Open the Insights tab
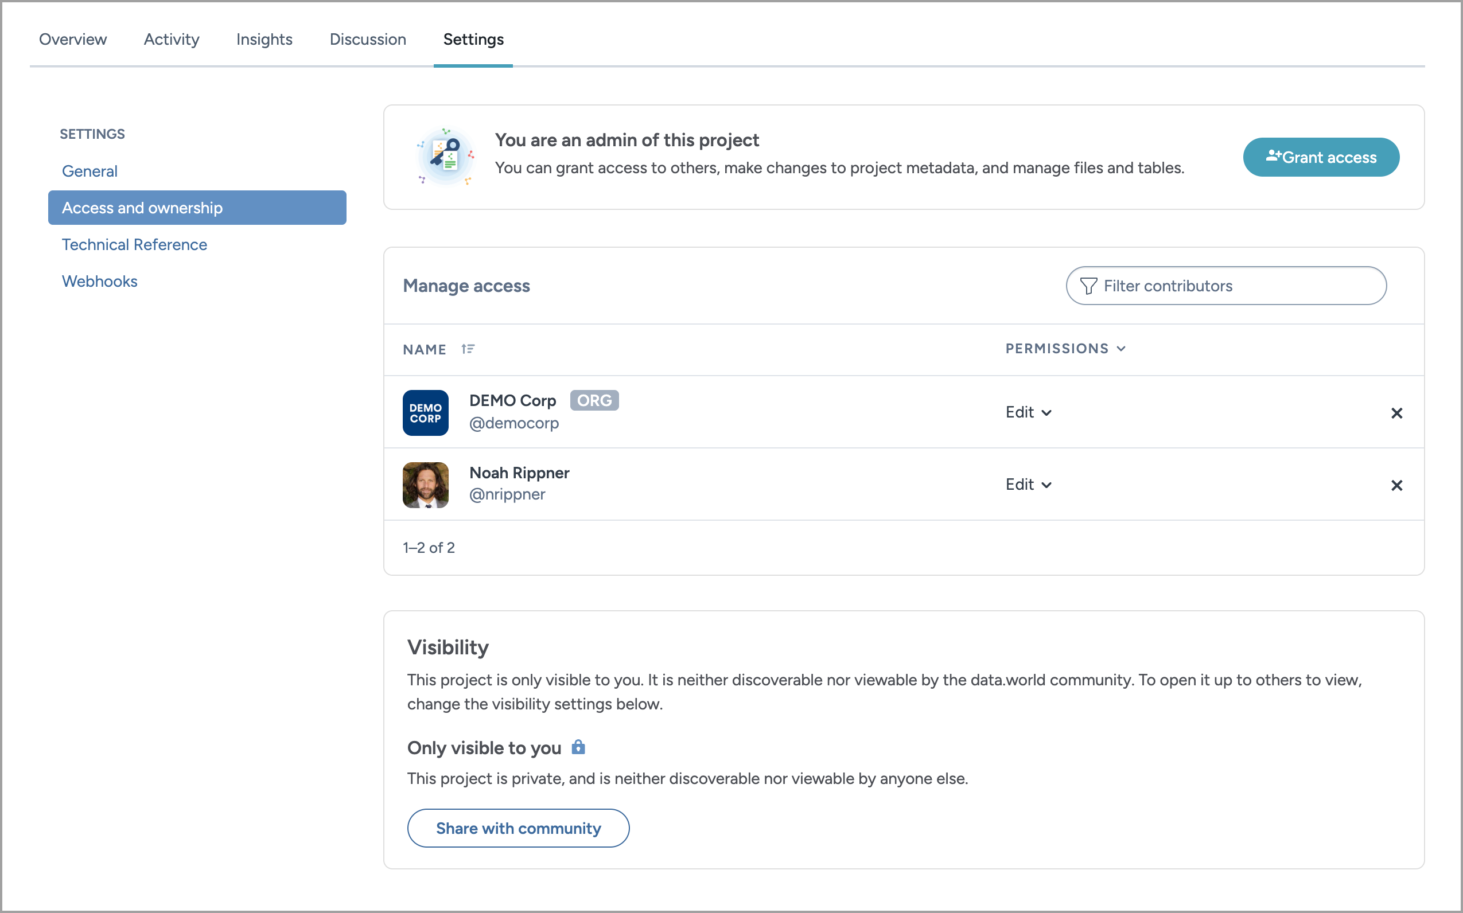 [264, 39]
